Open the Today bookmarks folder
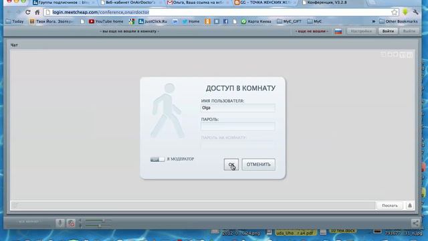Screen dimensions: 428x241 click(15, 21)
